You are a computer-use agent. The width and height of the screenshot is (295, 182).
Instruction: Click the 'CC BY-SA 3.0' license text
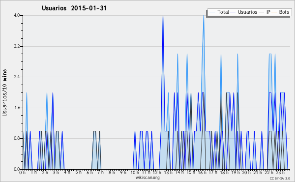click(x=280, y=179)
